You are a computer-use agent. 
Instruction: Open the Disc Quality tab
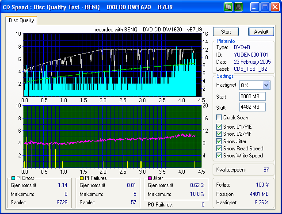coord(21,20)
